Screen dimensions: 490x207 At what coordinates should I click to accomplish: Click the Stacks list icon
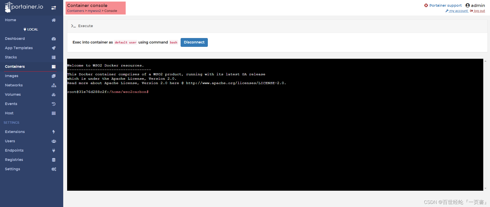pyautogui.click(x=54, y=57)
